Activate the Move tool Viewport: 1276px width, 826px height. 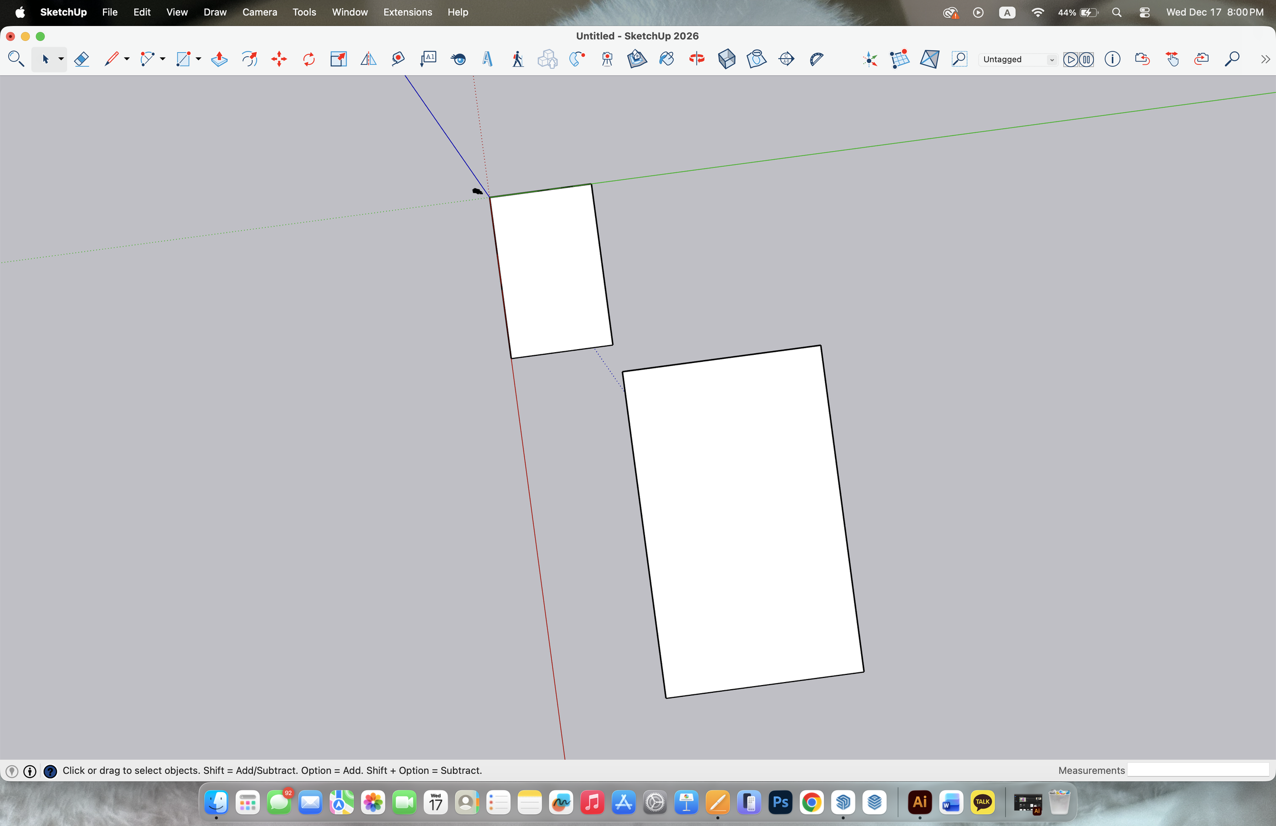click(279, 59)
